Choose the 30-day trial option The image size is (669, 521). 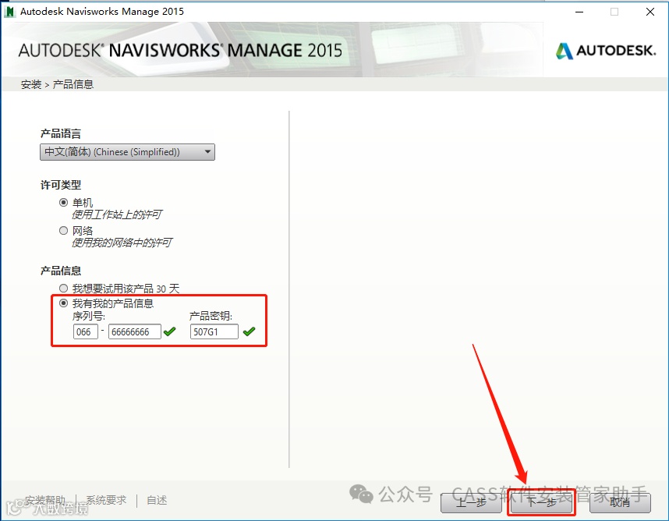tap(64, 289)
